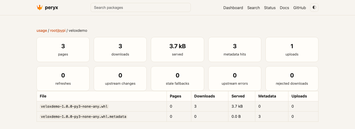Select the .whl.metadata file name

point(84,116)
